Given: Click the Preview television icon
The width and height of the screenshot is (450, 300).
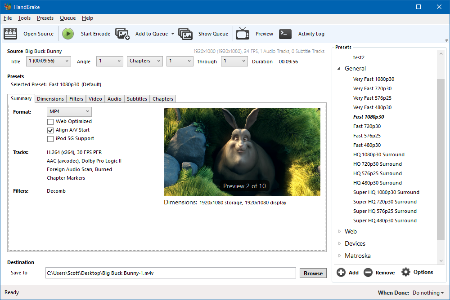Looking at the screenshot, I should [x=243, y=34].
